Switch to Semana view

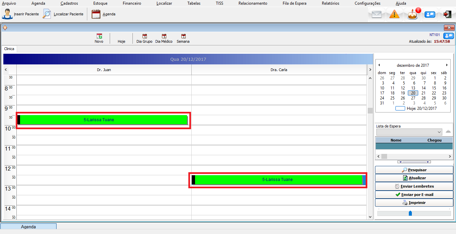pyautogui.click(x=183, y=36)
